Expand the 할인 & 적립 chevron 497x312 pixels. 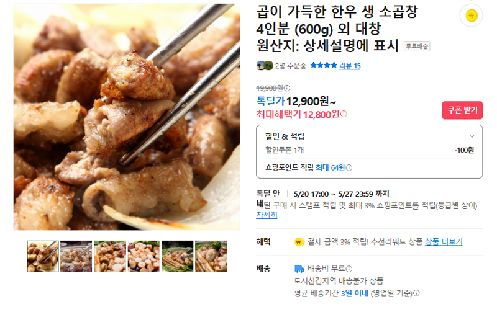(472, 136)
